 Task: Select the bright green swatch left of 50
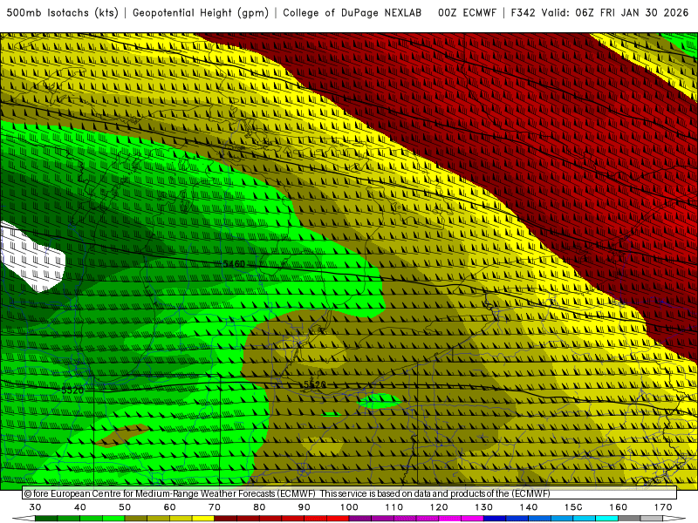pyautogui.click(x=113, y=519)
